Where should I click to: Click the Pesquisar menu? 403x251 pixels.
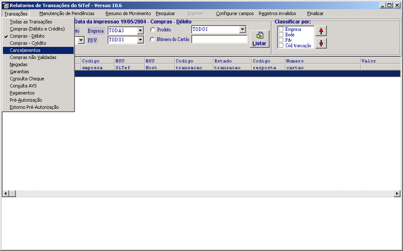tap(165, 14)
